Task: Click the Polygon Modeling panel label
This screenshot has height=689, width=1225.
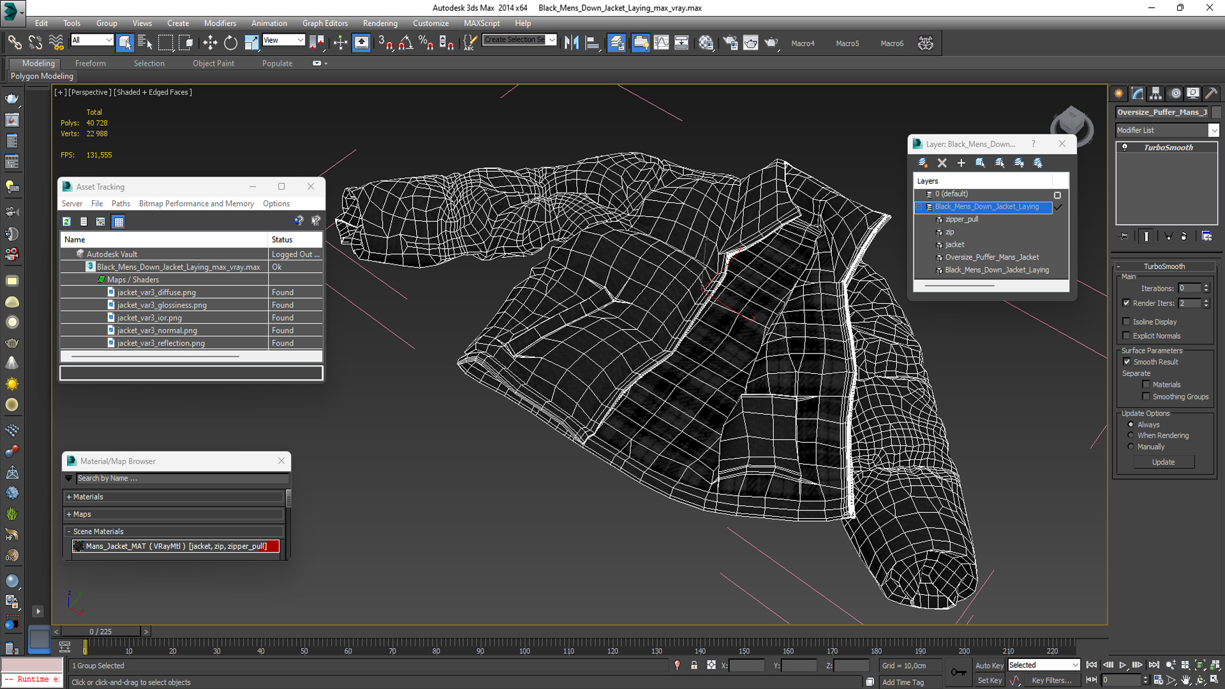Action: [42, 76]
